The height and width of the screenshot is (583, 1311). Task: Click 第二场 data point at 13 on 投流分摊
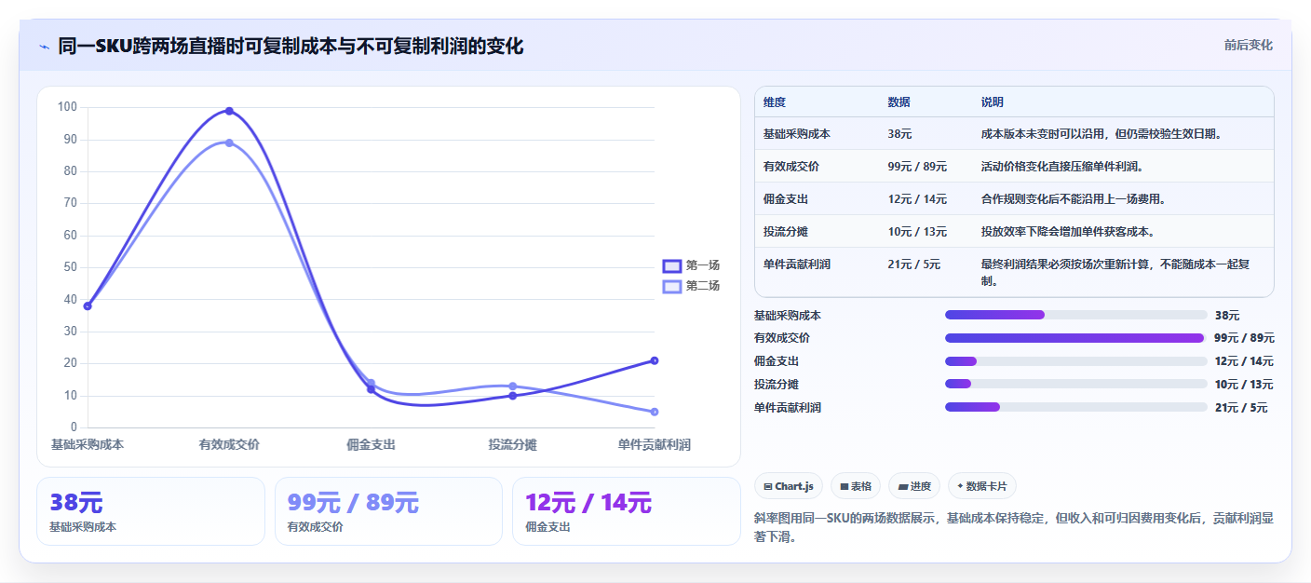(x=512, y=386)
